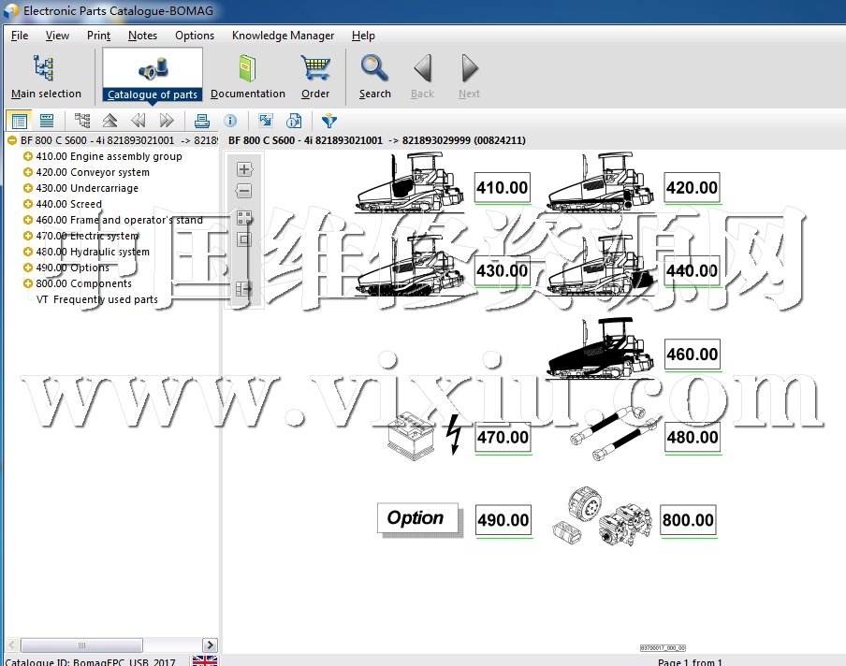The image size is (846, 666).
Task: Click the printer icon in the small toolbar
Action: [x=201, y=121]
